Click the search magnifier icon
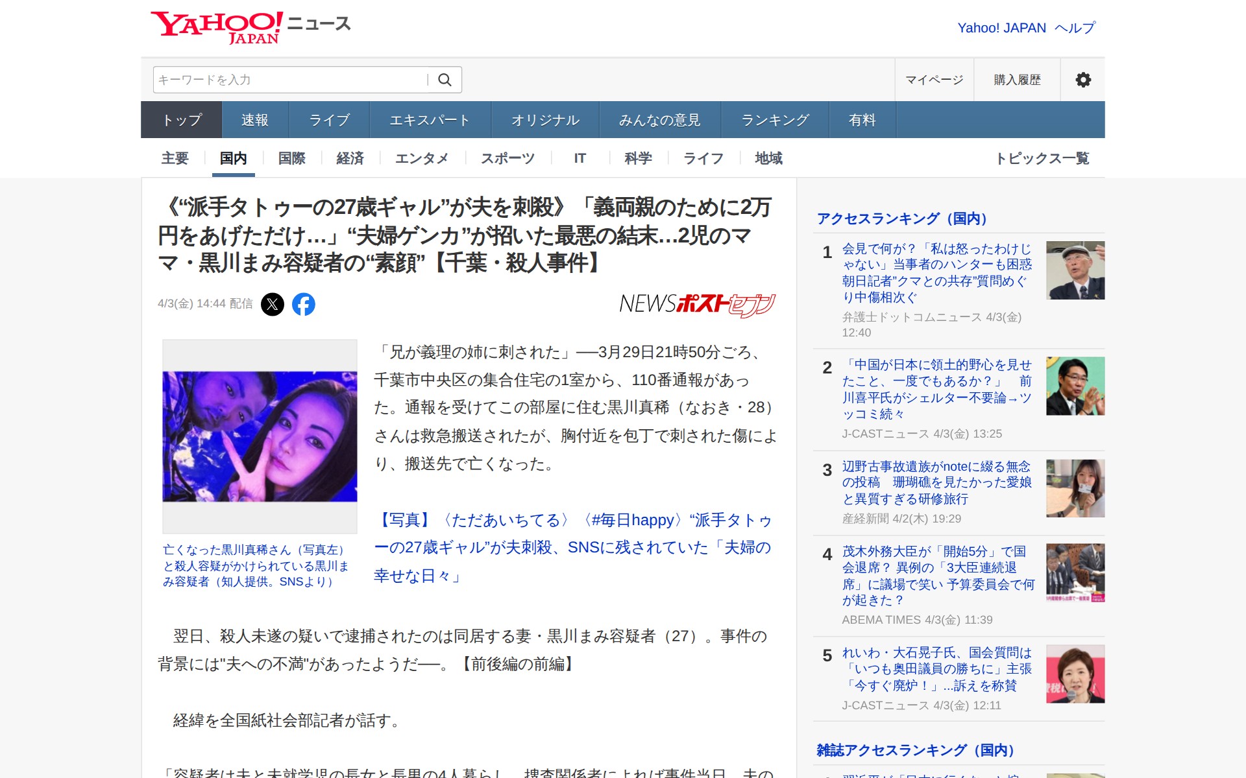The width and height of the screenshot is (1246, 778). point(445,80)
